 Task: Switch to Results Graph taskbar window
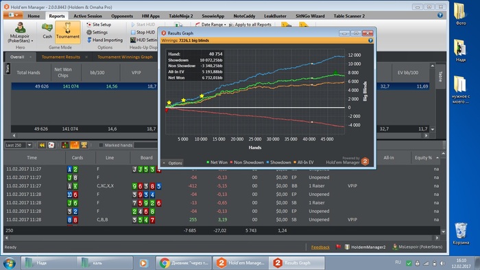click(296, 263)
